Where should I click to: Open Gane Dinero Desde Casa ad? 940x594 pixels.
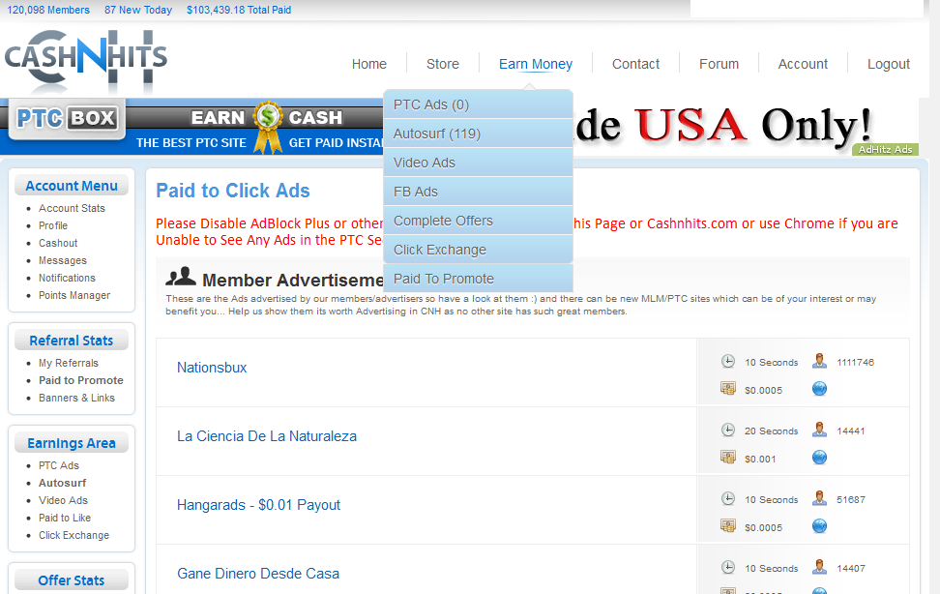tap(258, 574)
